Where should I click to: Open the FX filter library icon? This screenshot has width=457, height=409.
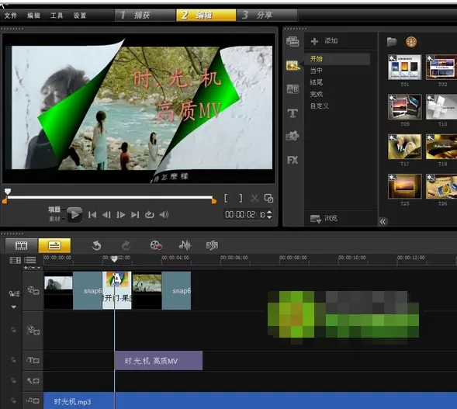pyautogui.click(x=293, y=160)
